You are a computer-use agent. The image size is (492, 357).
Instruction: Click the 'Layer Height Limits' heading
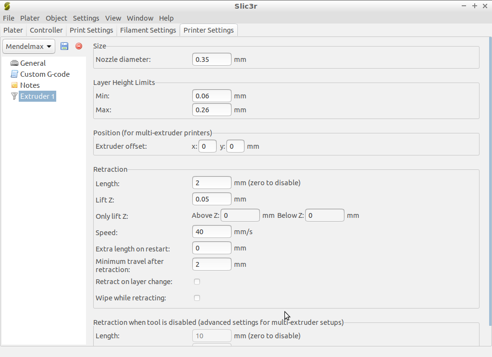tap(124, 83)
